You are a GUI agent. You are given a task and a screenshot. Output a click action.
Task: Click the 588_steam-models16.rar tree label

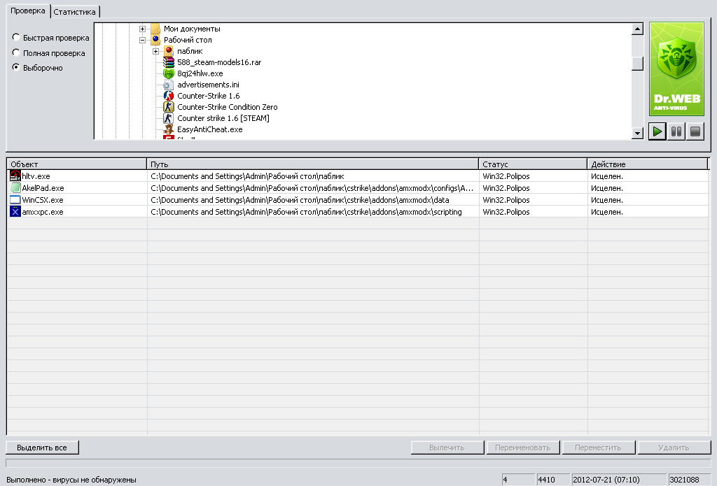click(219, 62)
